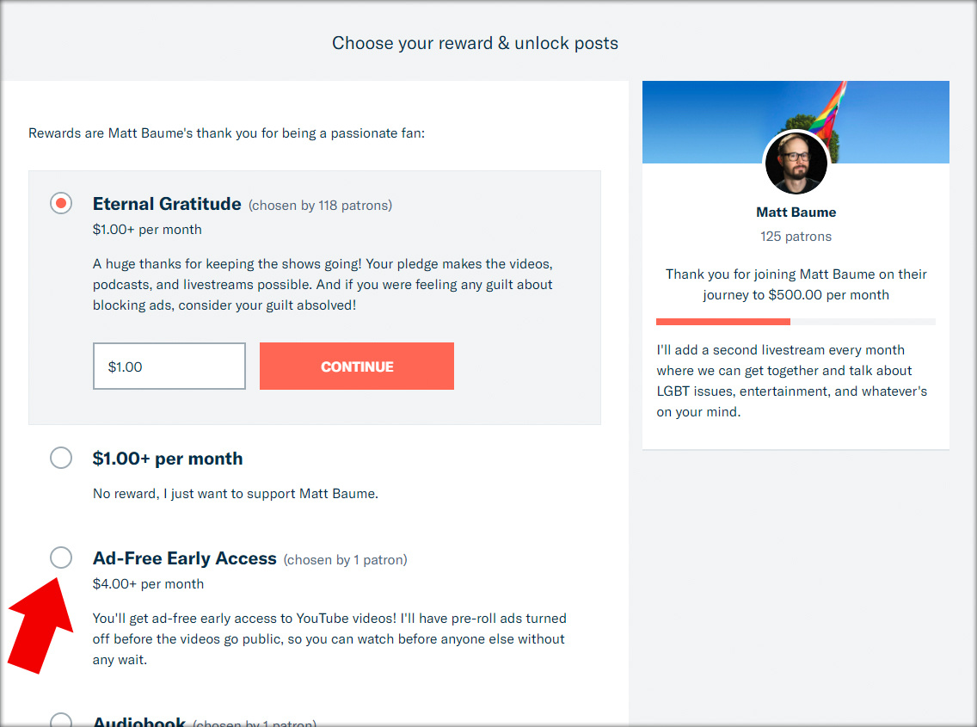Screen dimensions: 977x727
Task: Click the $500 goal progress bar
Action: pos(796,322)
